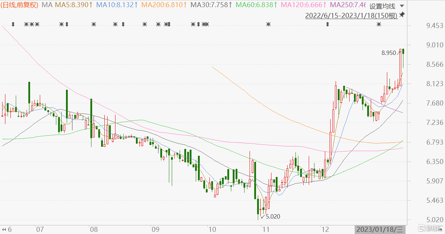Expand the 设置均线 dropdown arrow

[402, 6]
